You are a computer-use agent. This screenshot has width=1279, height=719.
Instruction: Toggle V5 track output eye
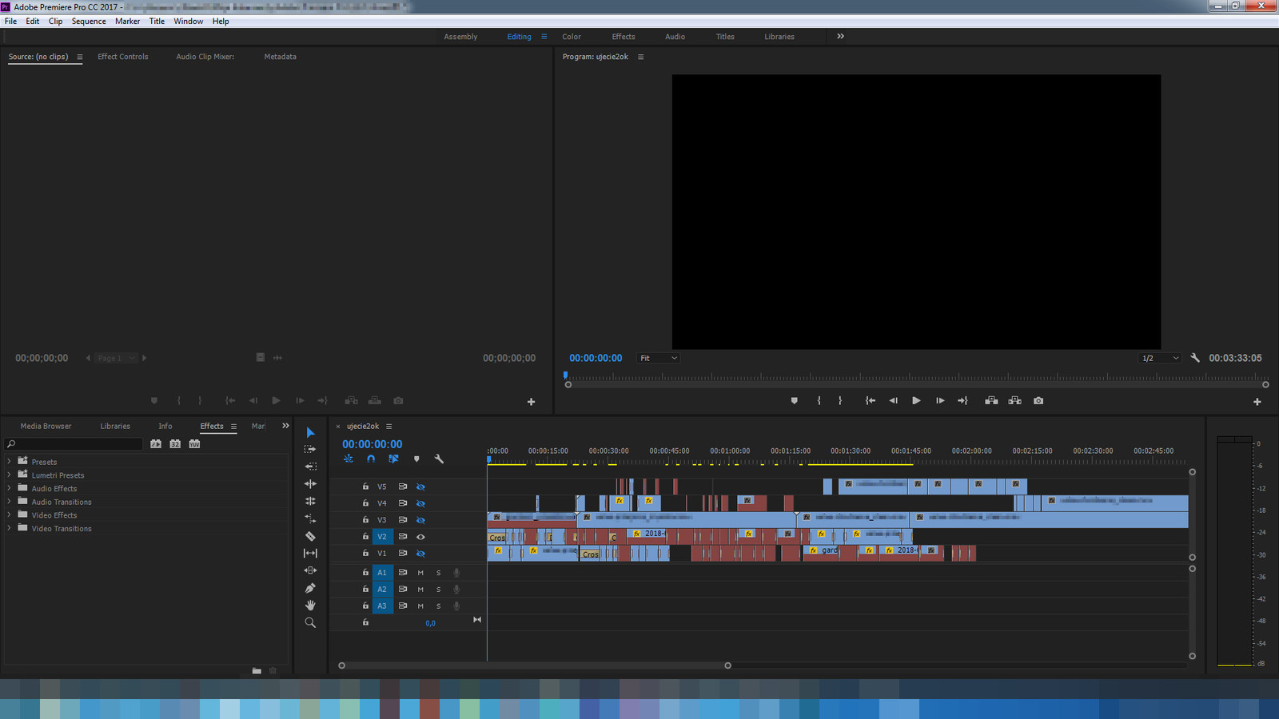click(420, 487)
